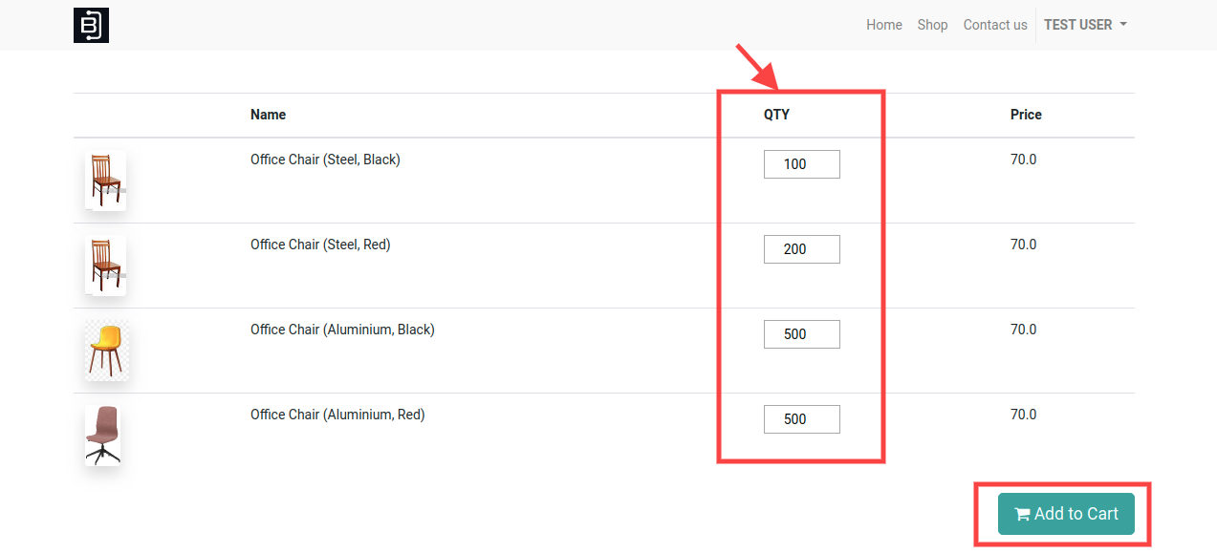Click the Add to Cart button
The width and height of the screenshot is (1217, 554).
(x=1066, y=514)
